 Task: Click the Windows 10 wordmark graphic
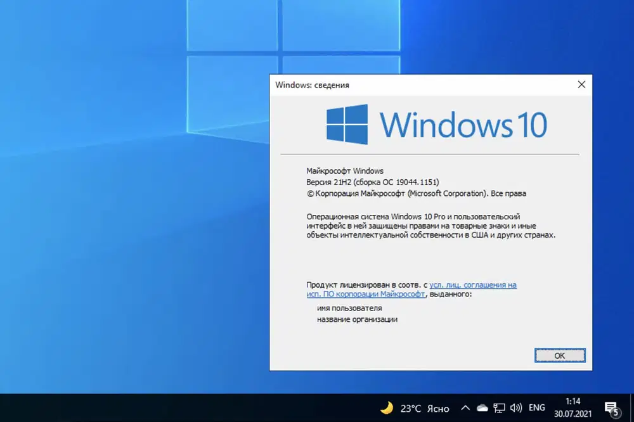pyautogui.click(x=463, y=124)
